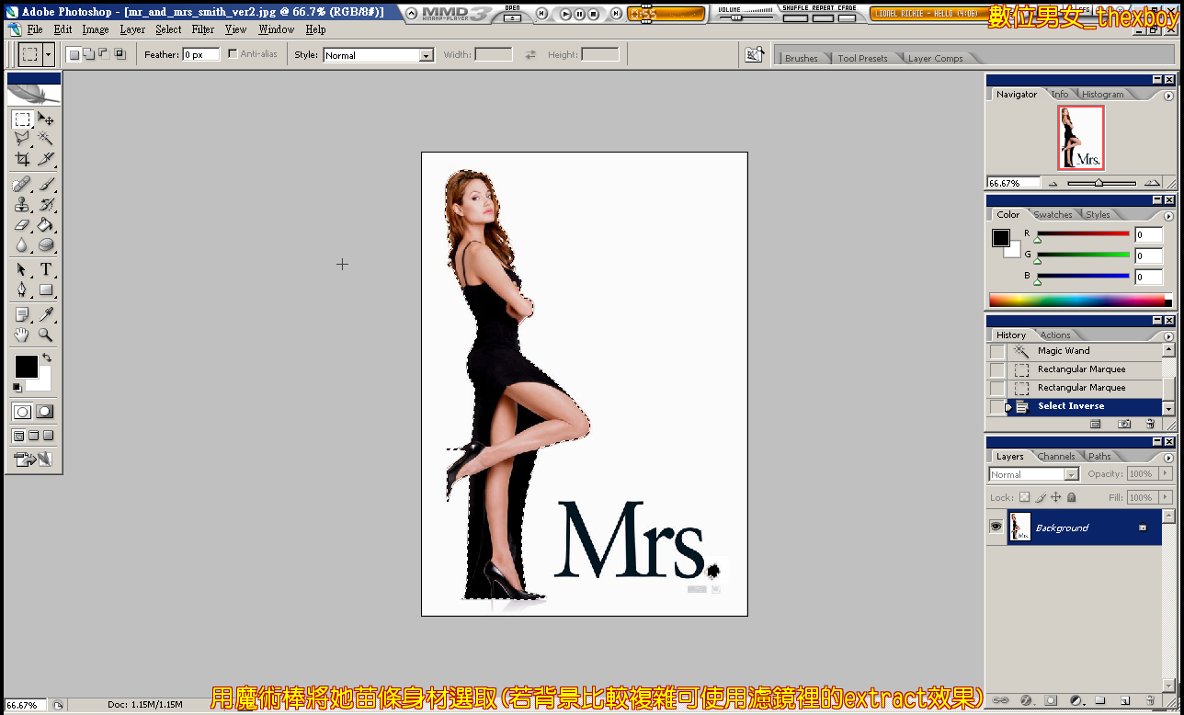Image resolution: width=1184 pixels, height=715 pixels.
Task: Jump to ImageReady button in toolbox
Action: pos(33,459)
